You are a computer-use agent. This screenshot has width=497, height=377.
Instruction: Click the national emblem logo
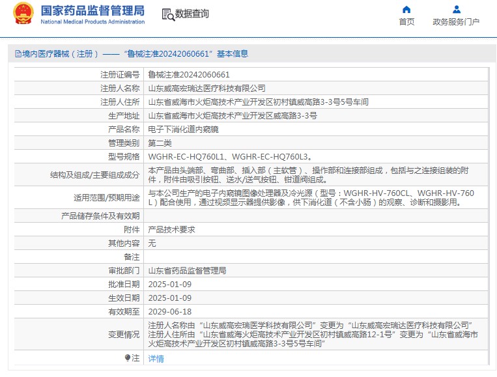23,13
